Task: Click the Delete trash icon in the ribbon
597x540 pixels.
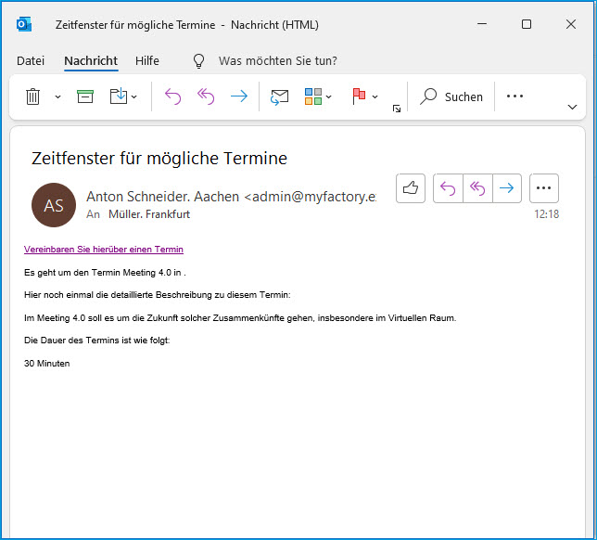Action: [x=33, y=96]
